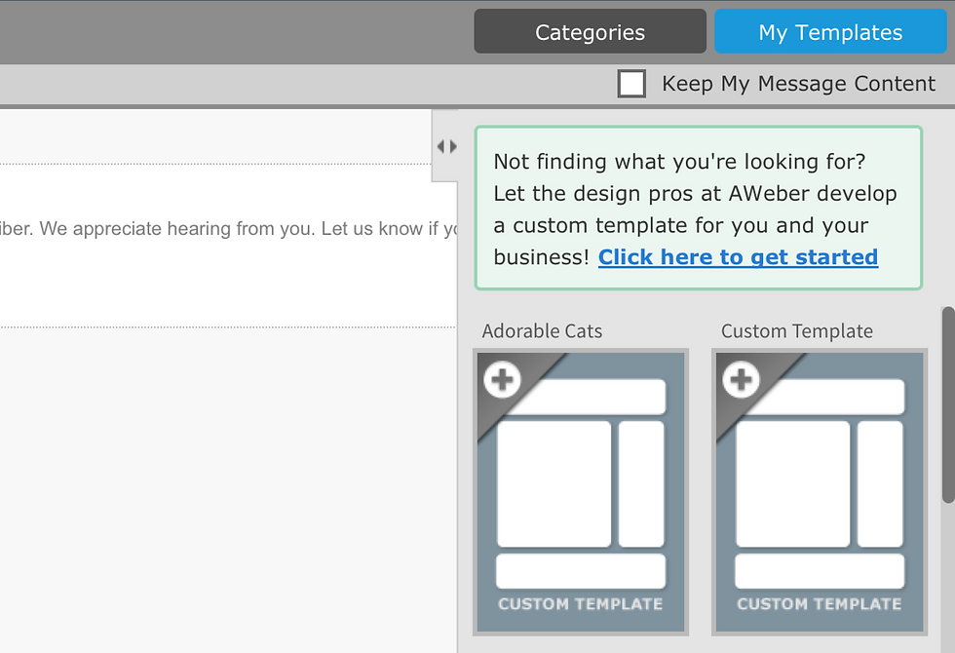
Task: Click the plus icon on Adorable Cats template
Action: point(503,379)
